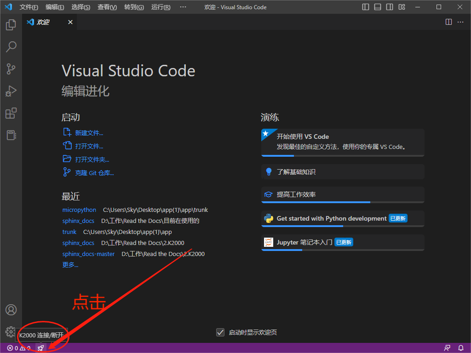Click the Jupyter logo icon
The height and width of the screenshot is (353, 471).
pyautogui.click(x=269, y=242)
